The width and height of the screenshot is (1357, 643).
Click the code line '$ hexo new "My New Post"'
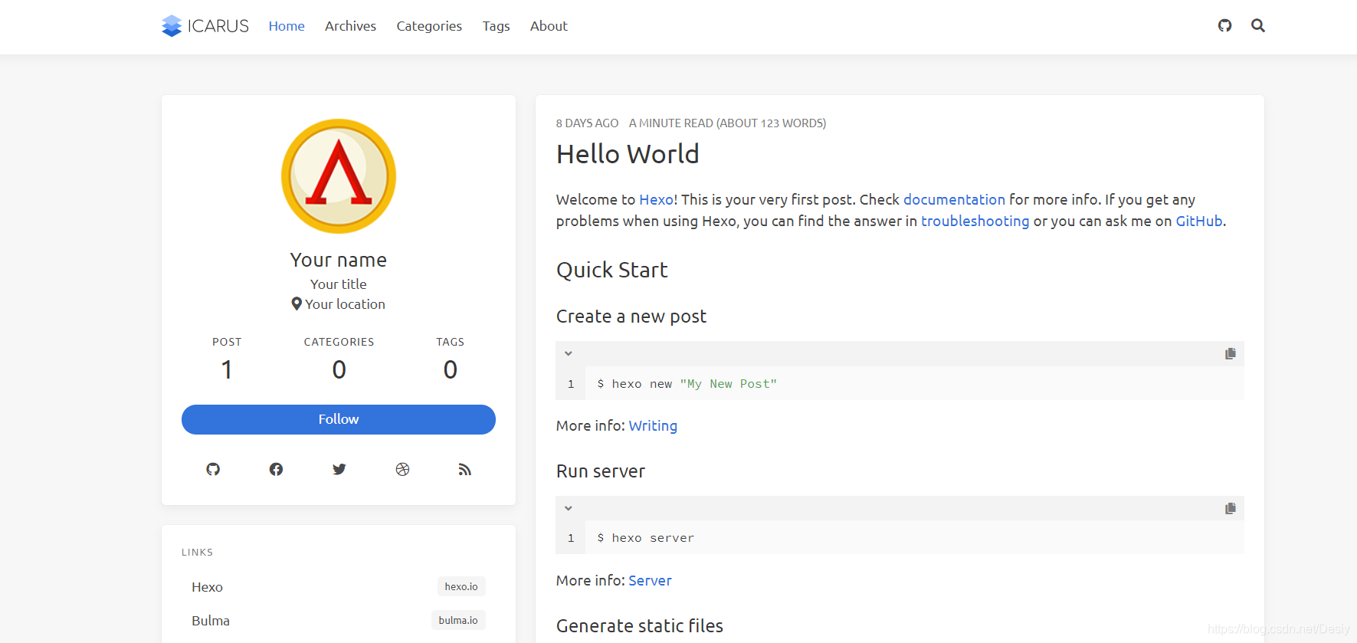[x=687, y=384]
